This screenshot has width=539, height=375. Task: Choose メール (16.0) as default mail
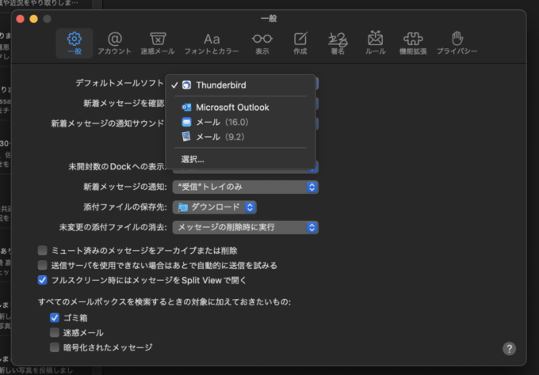pyautogui.click(x=240, y=122)
